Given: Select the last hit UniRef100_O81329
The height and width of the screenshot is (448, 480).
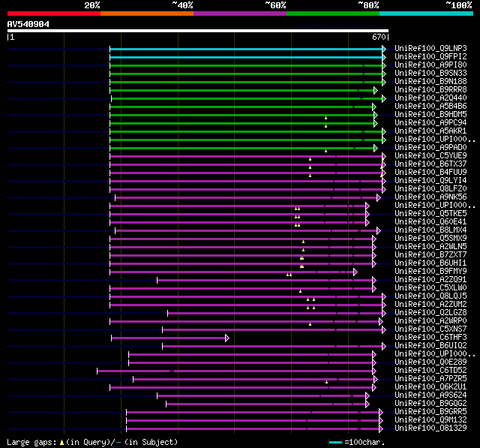Looking at the screenshot, I should click(x=430, y=428).
